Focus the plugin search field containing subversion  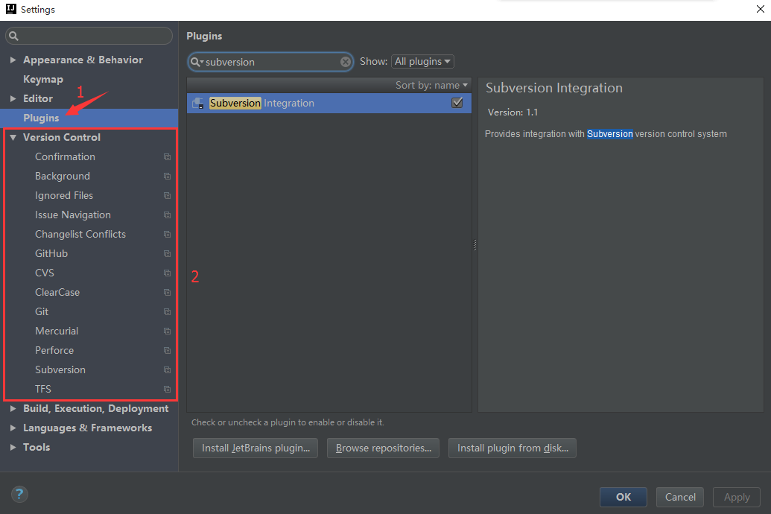coord(270,62)
